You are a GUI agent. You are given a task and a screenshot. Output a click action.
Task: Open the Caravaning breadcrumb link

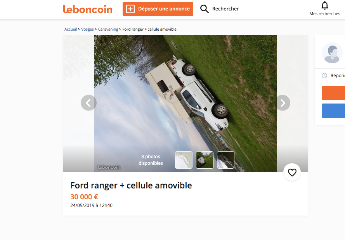[108, 29]
